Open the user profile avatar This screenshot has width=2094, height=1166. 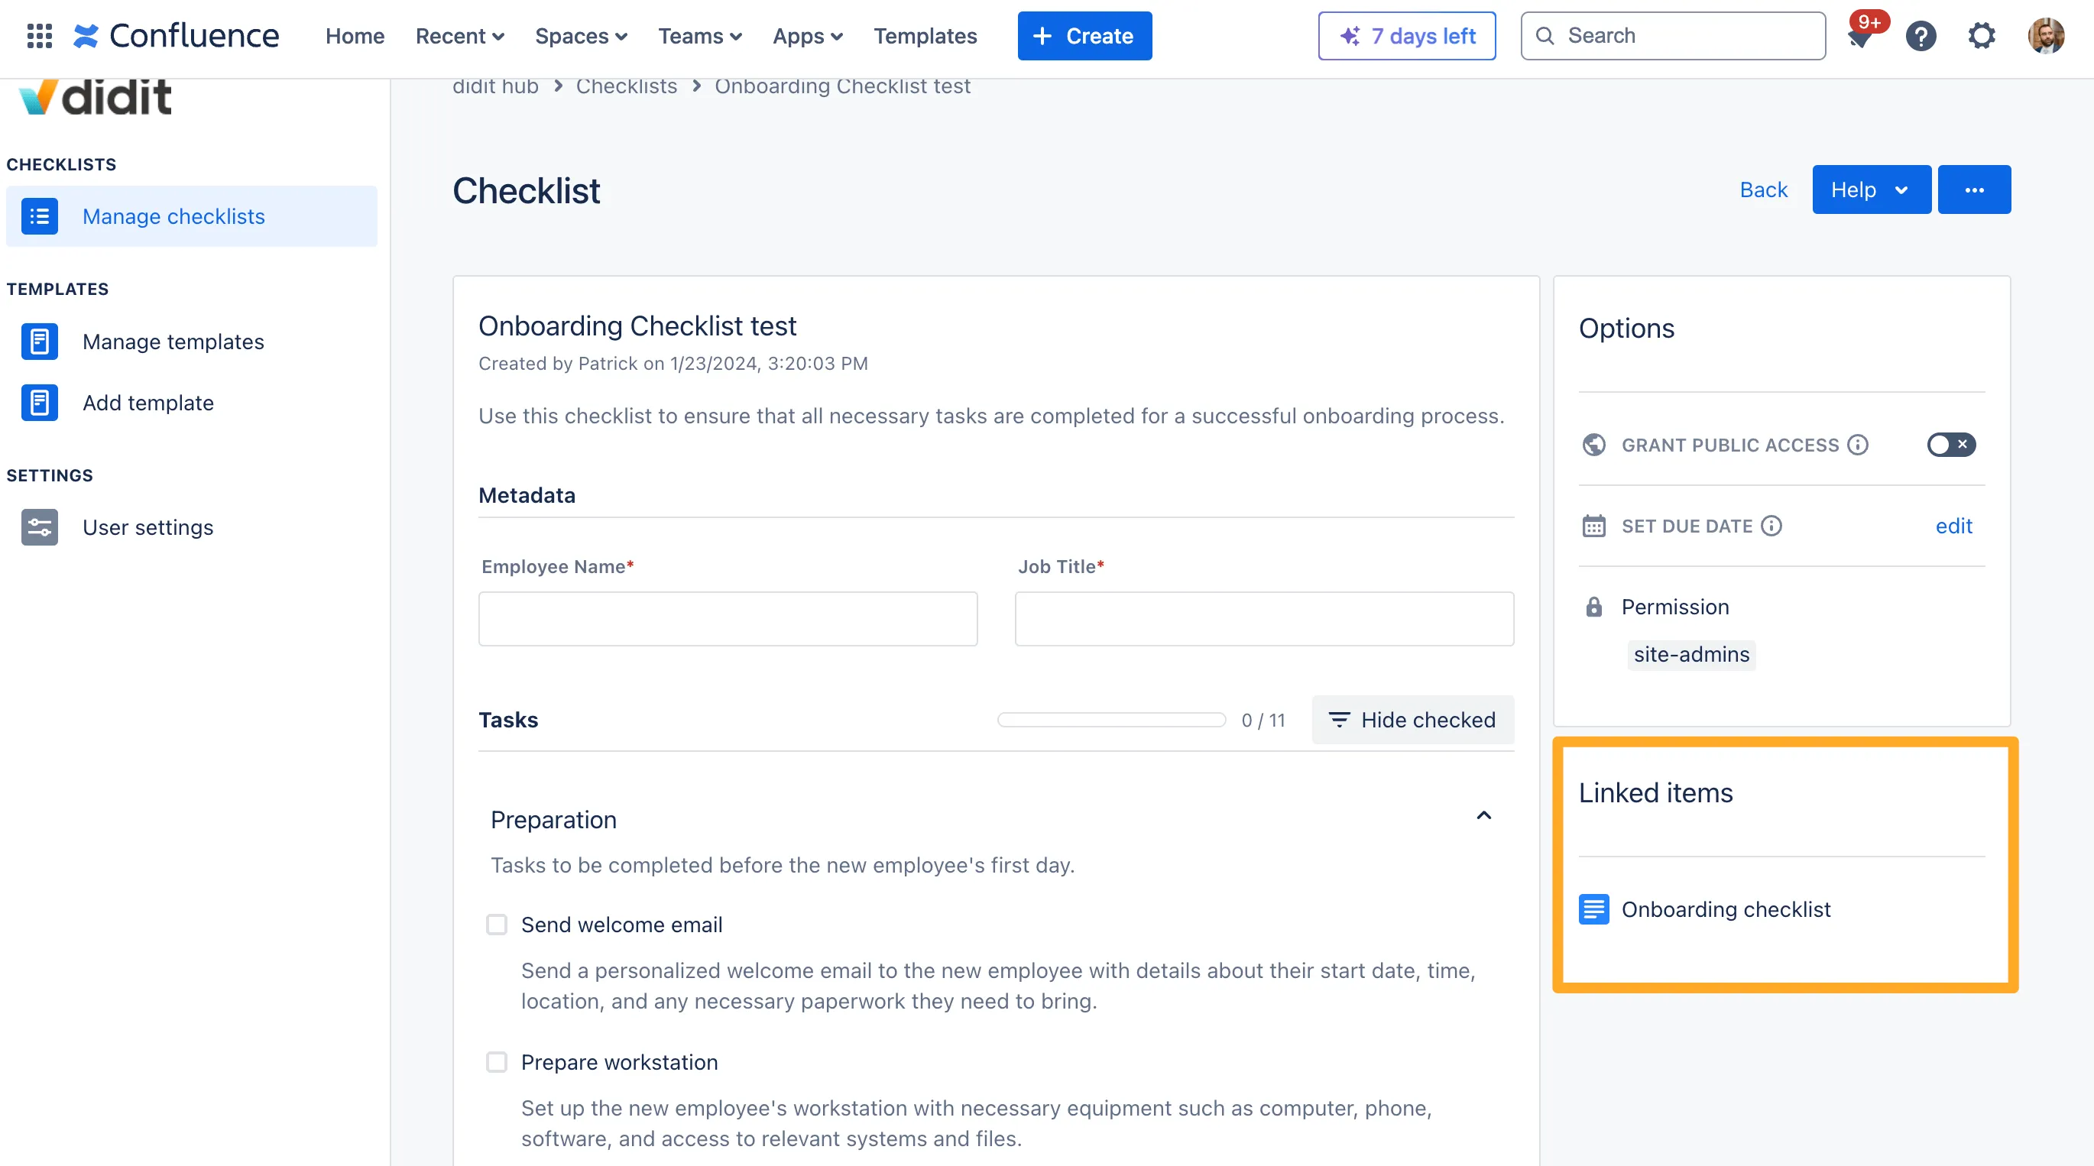[2046, 36]
